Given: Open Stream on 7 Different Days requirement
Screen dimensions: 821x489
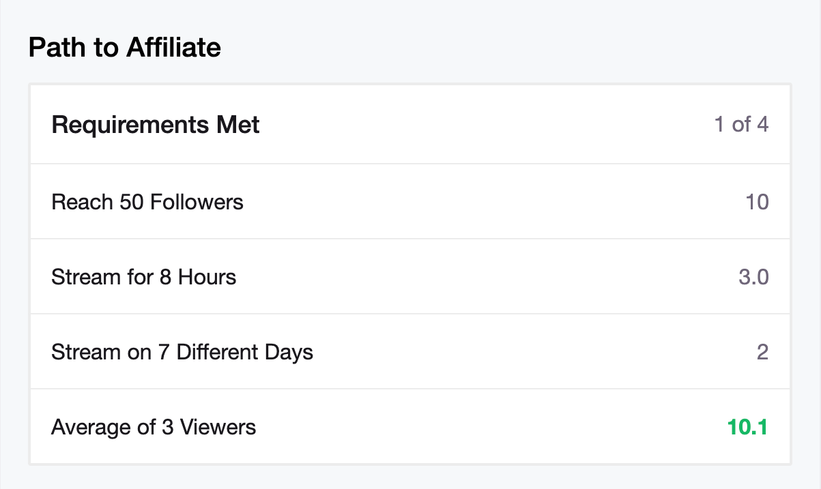Looking at the screenshot, I should pos(182,352).
